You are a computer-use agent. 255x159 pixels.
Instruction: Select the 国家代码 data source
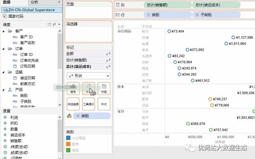pos(16,16)
